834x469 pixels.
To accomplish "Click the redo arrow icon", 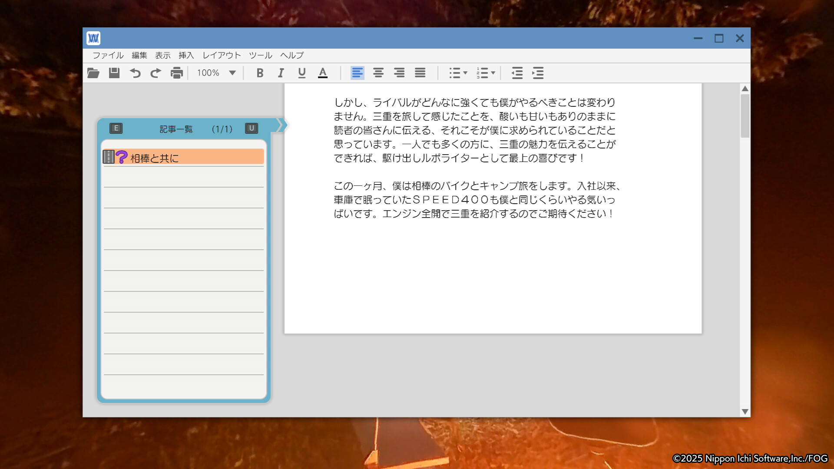I will pyautogui.click(x=156, y=73).
